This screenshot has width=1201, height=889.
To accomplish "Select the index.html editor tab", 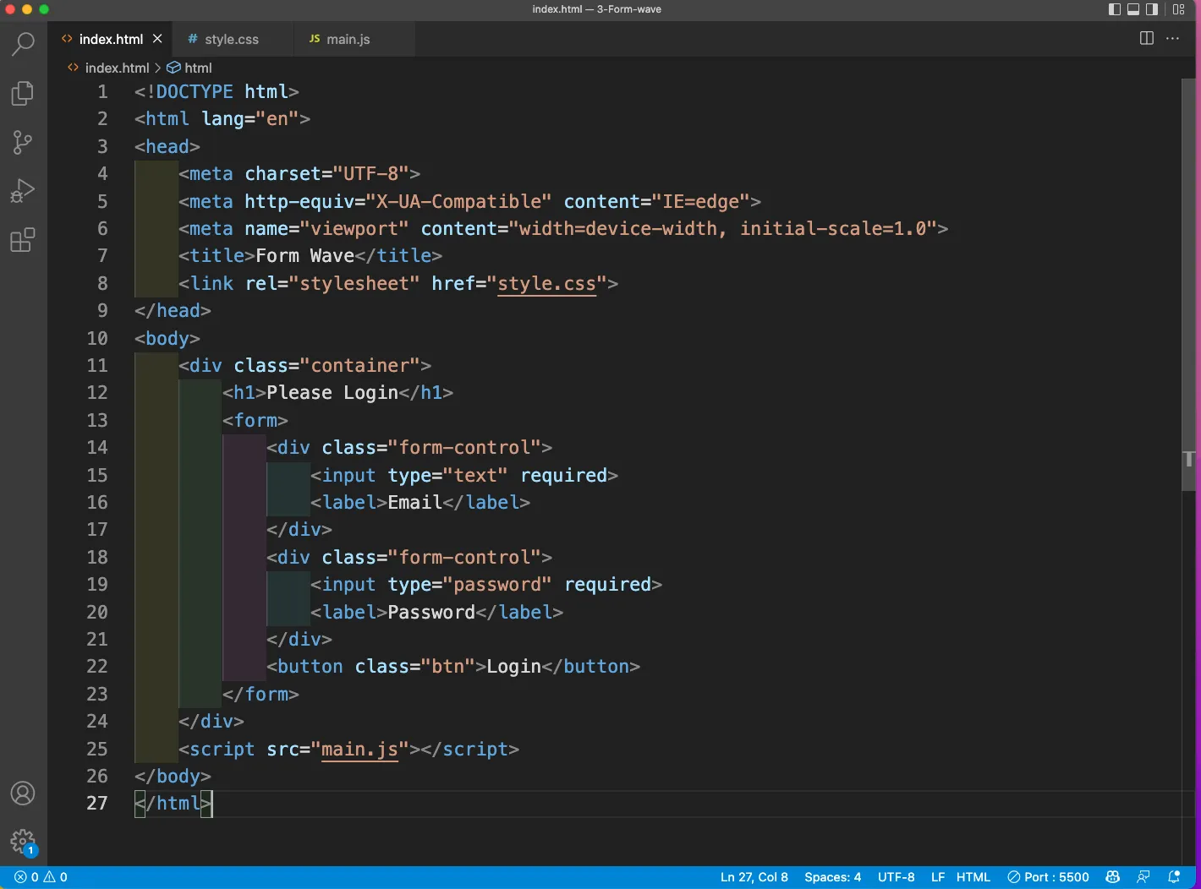I will pos(111,39).
